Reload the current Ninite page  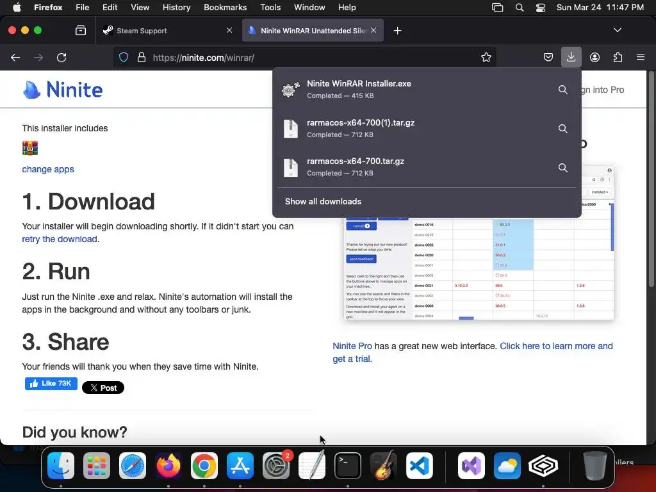[61, 57]
